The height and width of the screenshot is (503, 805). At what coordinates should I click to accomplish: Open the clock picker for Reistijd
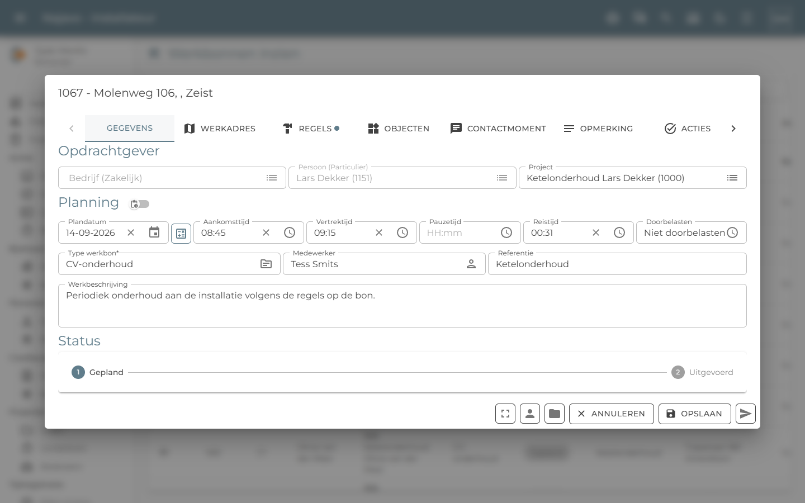pos(619,232)
